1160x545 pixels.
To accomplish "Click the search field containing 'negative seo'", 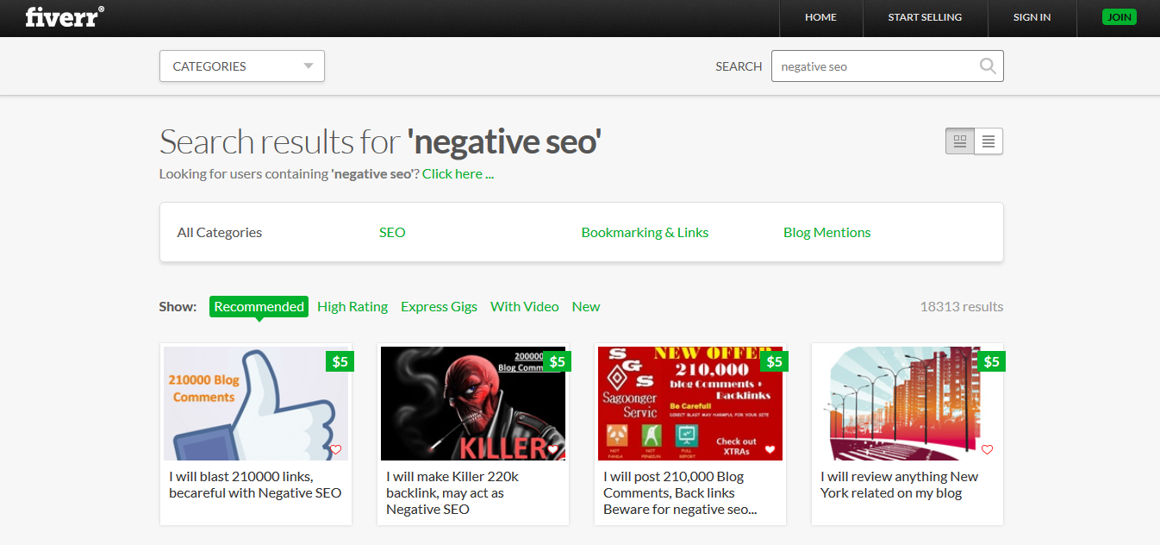I will tap(875, 66).
